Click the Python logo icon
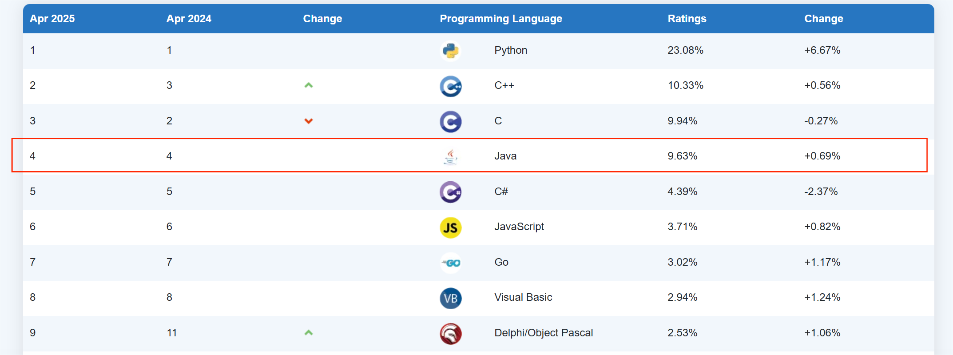Screen dimensions: 953x355 (x=450, y=51)
